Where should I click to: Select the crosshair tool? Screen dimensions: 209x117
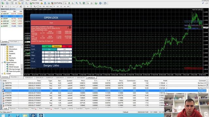pos(6,6)
